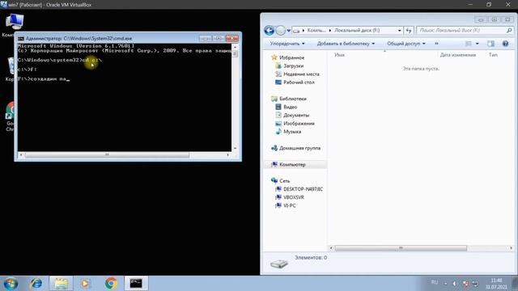518x291 pixels.
Task: Open Недавние места in sidebar
Action: (301, 74)
